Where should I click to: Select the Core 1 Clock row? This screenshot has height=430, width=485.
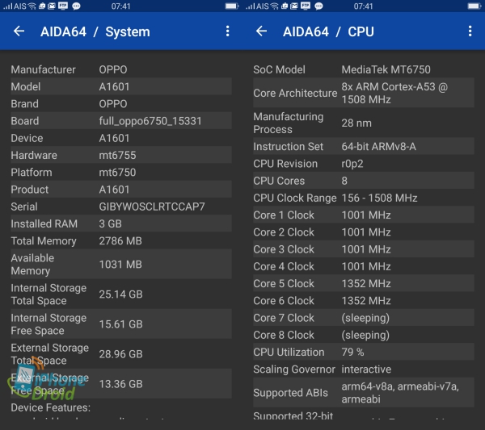(364, 215)
